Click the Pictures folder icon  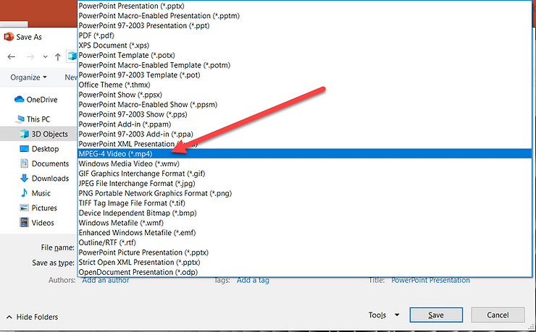point(24,208)
